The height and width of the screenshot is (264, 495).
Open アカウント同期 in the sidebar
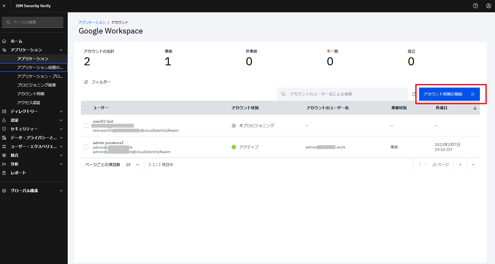coord(34,94)
